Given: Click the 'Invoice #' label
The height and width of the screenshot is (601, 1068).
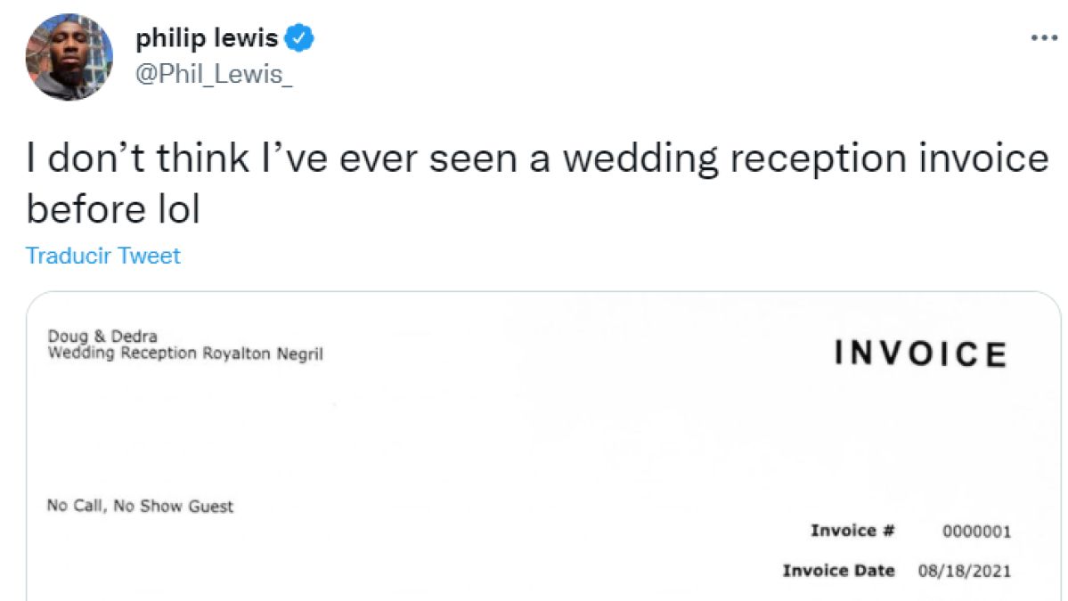Looking at the screenshot, I should pyautogui.click(x=852, y=531).
